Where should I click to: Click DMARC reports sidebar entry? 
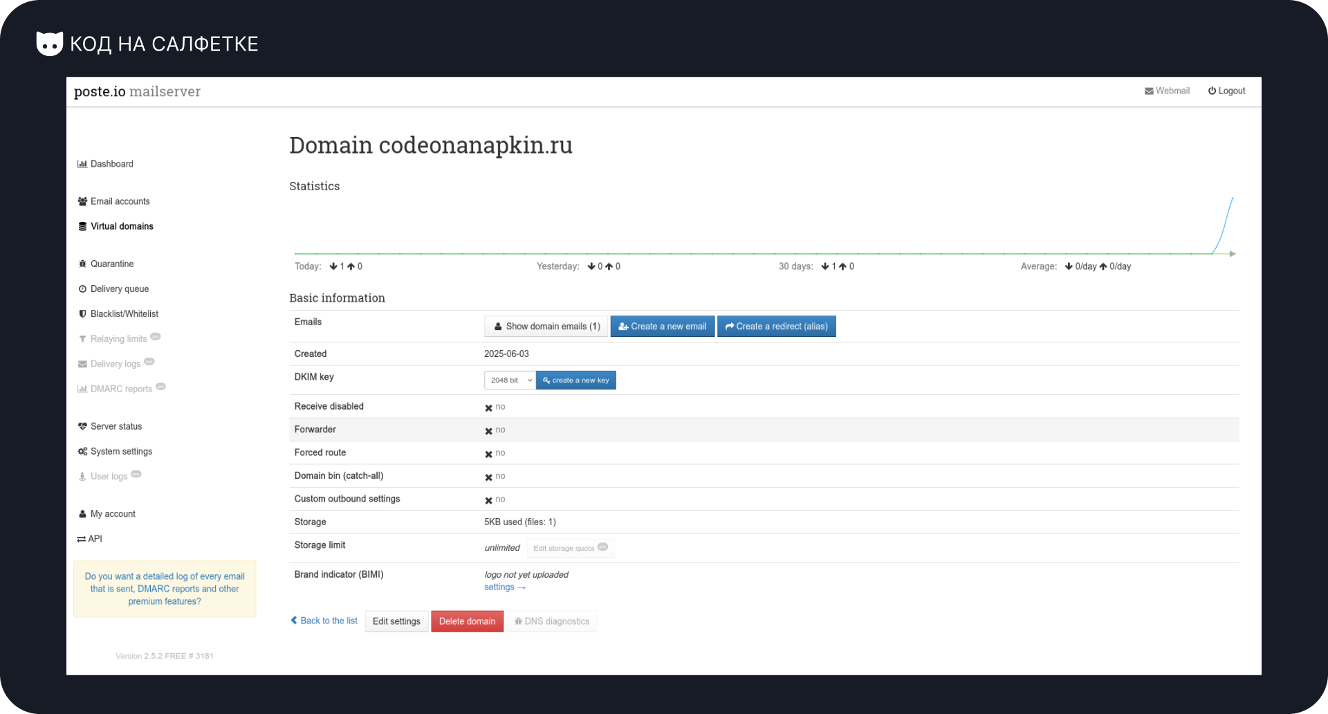[x=121, y=389]
